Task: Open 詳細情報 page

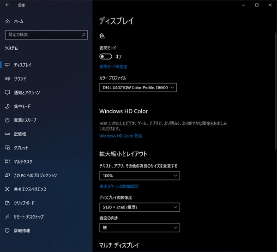Action: pos(22,230)
